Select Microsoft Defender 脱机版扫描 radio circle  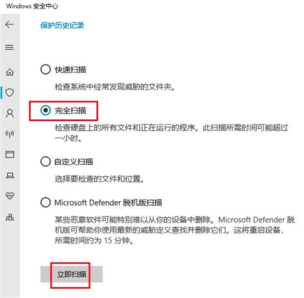pos(46,202)
